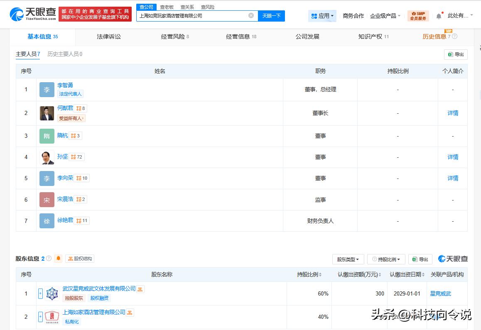This screenshot has width=481, height=330.
Task: Open the 企业级产品 dropdown
Action: click(385, 16)
